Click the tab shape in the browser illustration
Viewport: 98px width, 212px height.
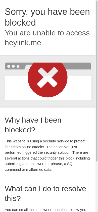point(27,67)
